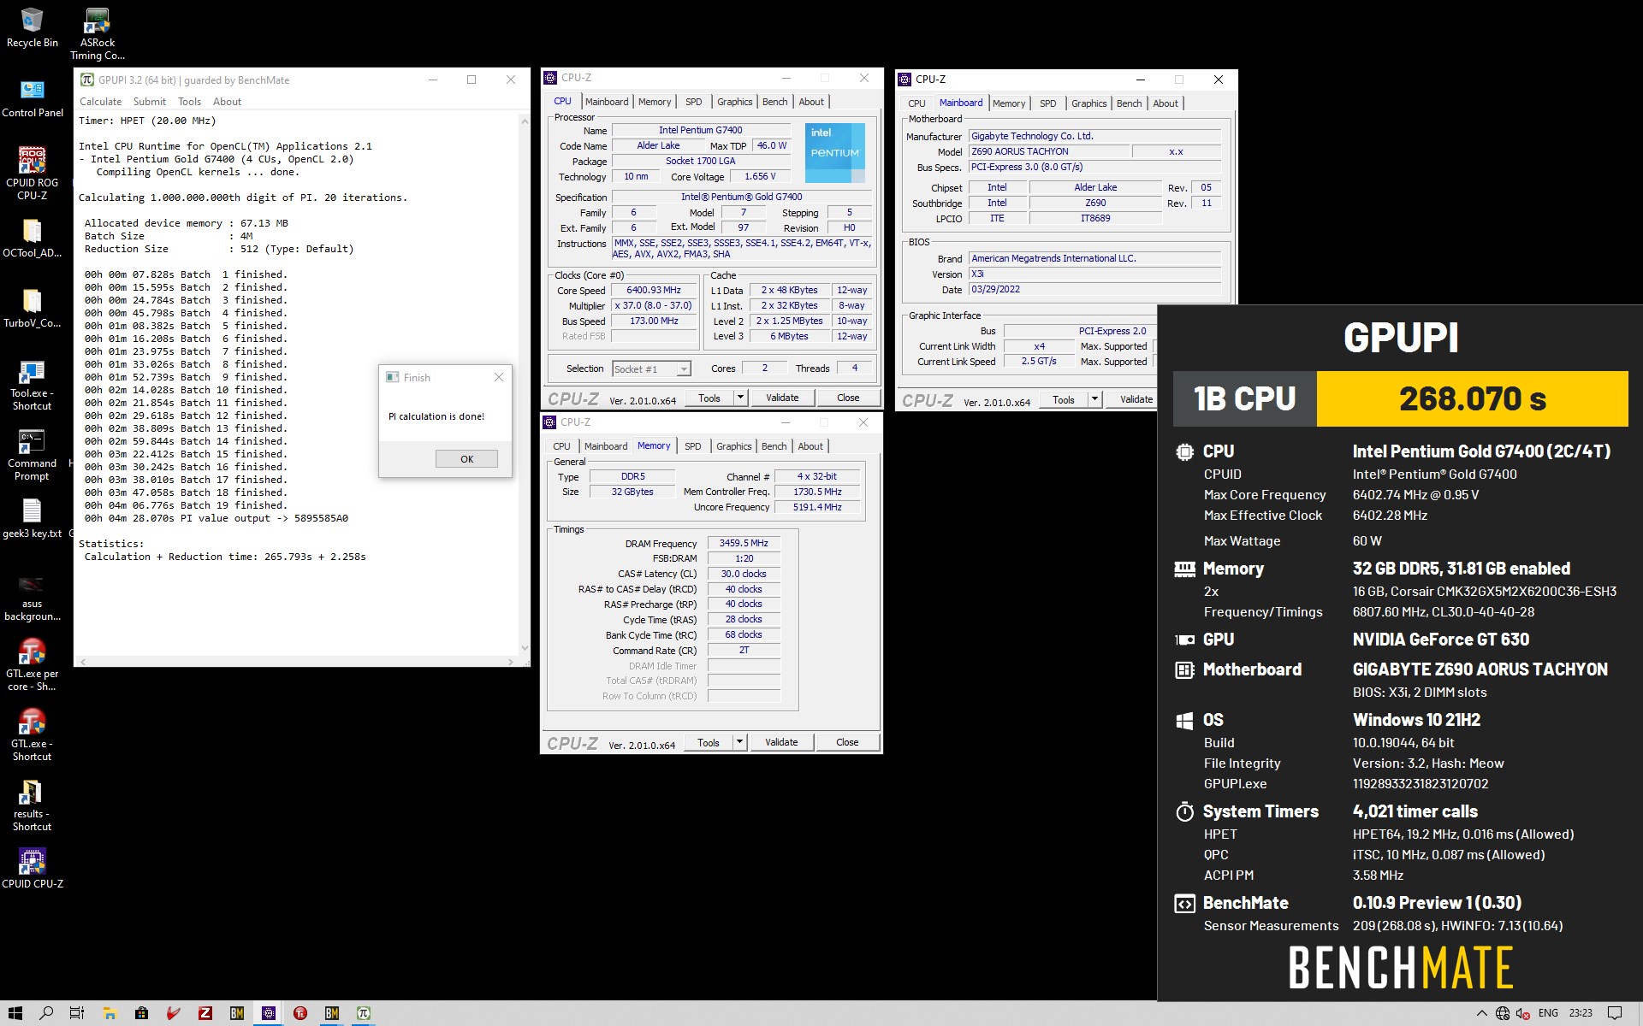Open the About menu in GPUPI

point(227,101)
